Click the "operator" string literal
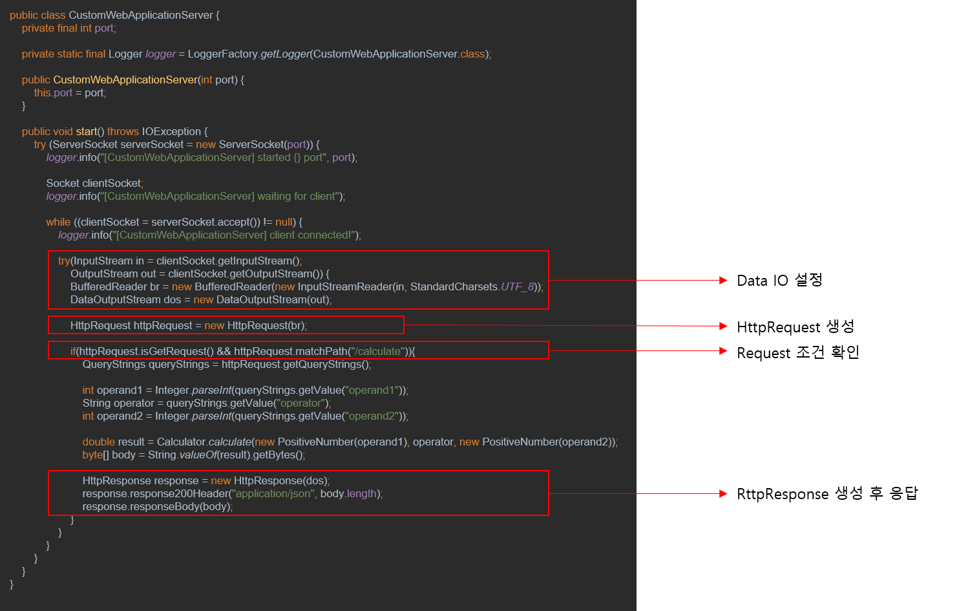The image size is (970, 611). tap(301, 403)
